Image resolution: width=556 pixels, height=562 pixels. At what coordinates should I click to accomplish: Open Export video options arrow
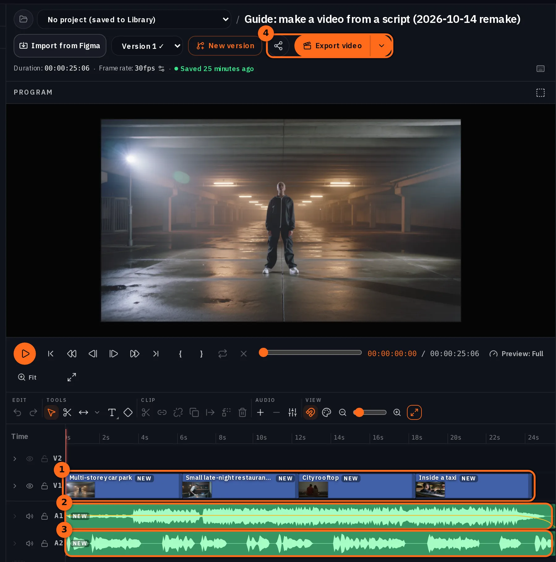(x=382, y=46)
